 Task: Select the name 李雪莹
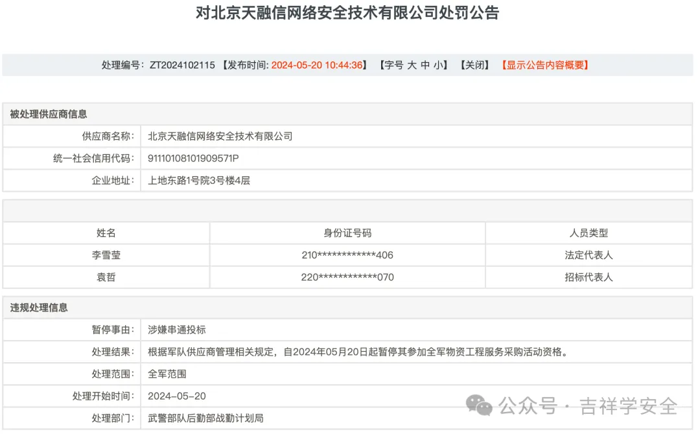[x=106, y=255]
